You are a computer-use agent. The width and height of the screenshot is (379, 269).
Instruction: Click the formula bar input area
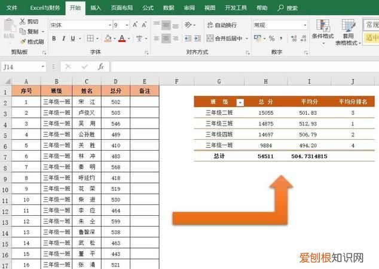click(x=244, y=67)
